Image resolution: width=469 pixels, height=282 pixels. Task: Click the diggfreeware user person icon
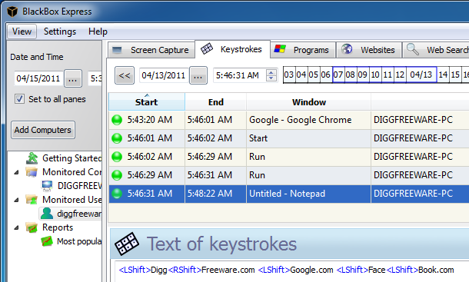(47, 214)
